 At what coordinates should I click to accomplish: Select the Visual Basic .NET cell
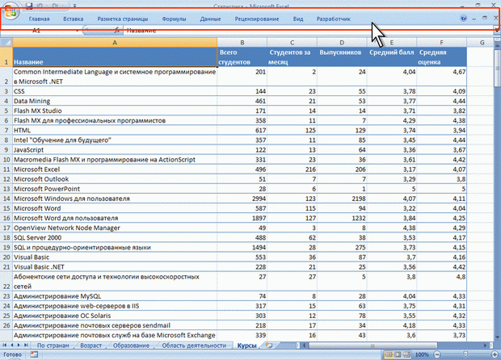coord(115,267)
